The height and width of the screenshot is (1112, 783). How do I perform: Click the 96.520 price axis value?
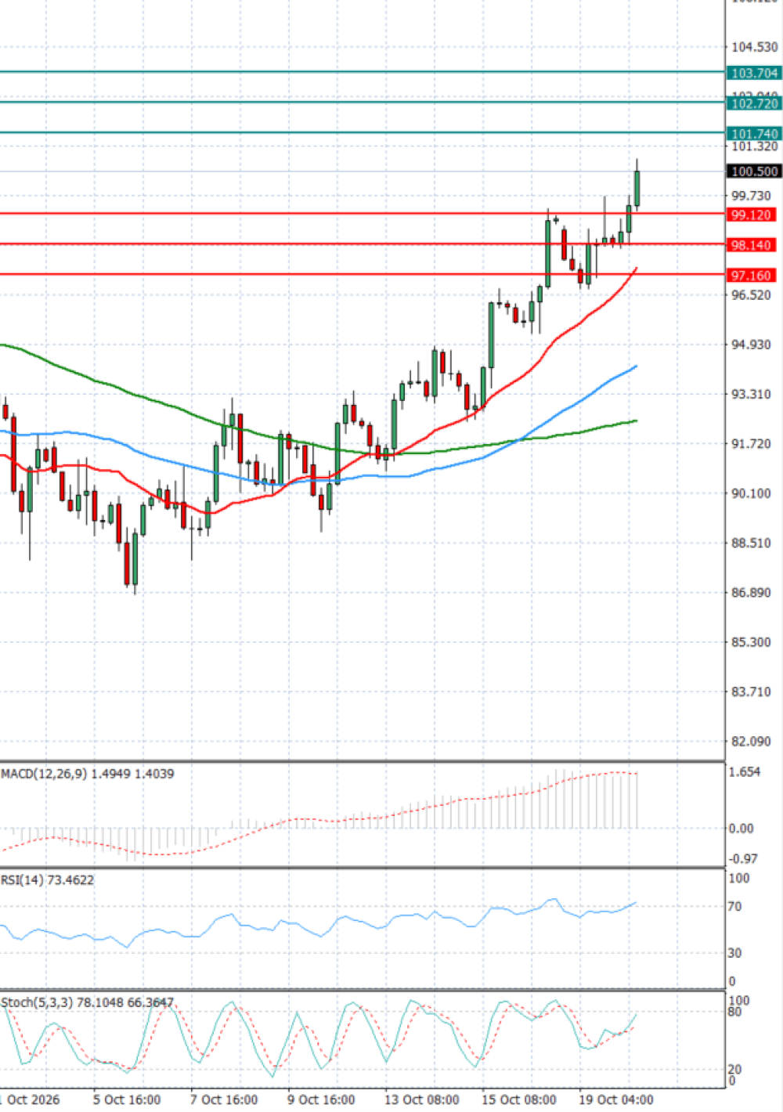(x=750, y=295)
